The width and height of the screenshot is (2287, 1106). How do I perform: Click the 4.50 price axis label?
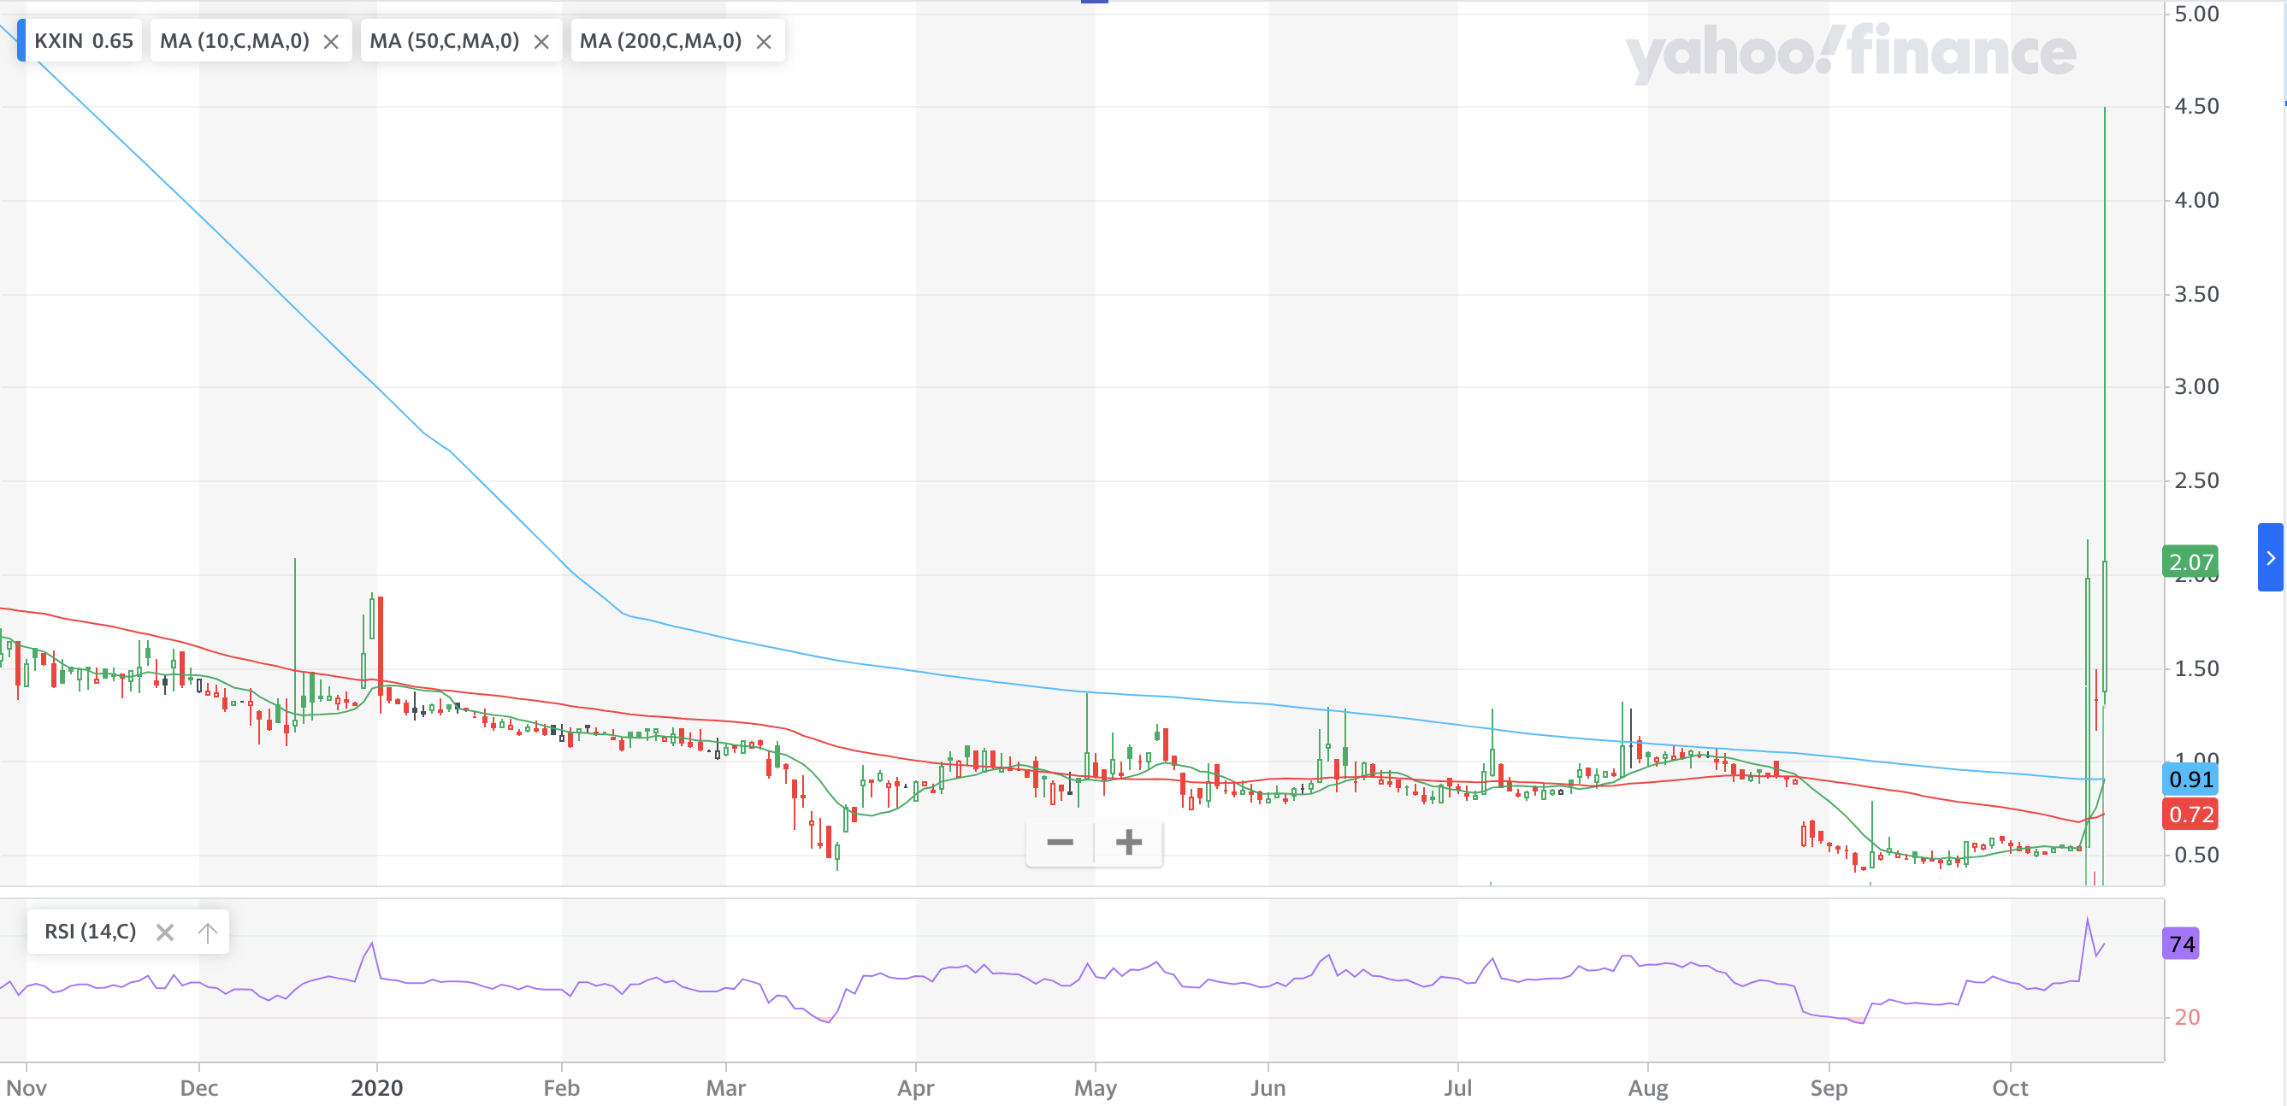(2196, 107)
